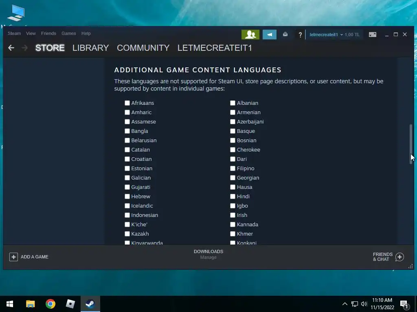Open the COMMUNITY tab
This screenshot has height=312, width=417.
[x=143, y=48]
